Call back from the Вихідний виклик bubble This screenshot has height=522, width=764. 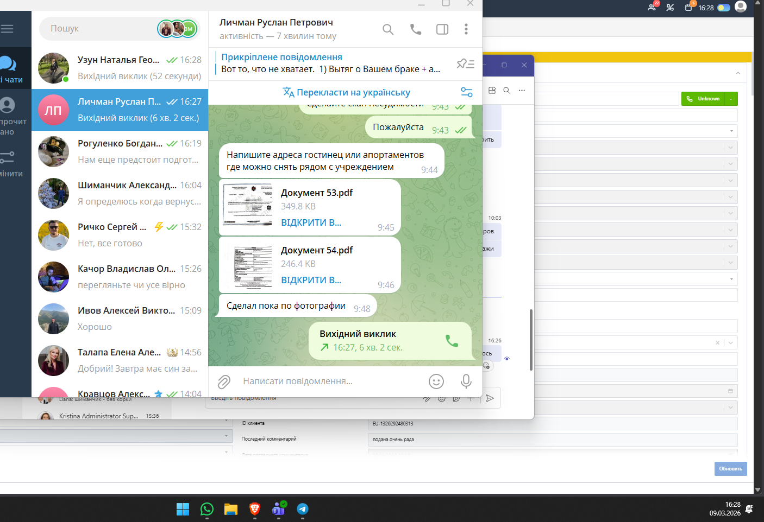[x=452, y=341]
